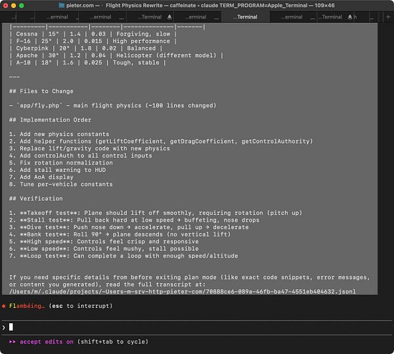Click 'If you need specific details' sentence

(190, 281)
